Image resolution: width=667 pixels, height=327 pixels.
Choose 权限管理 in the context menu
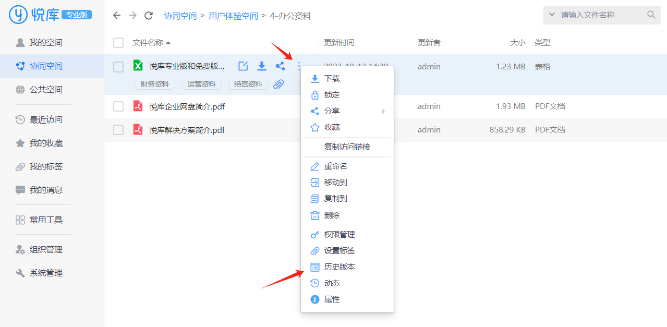click(339, 235)
